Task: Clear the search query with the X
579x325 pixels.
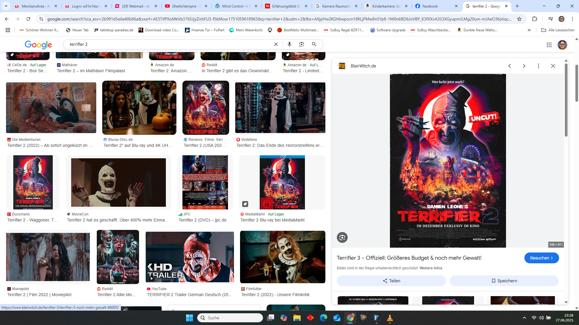Action: point(276,44)
